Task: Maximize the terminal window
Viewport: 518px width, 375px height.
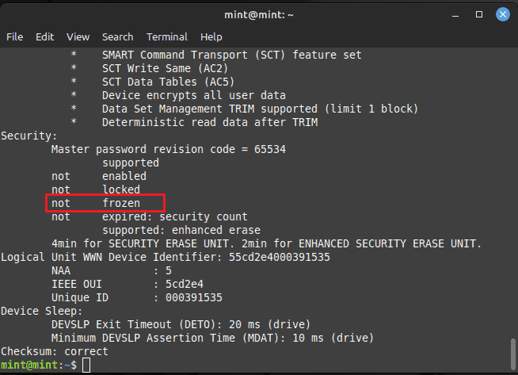Action: (x=479, y=14)
